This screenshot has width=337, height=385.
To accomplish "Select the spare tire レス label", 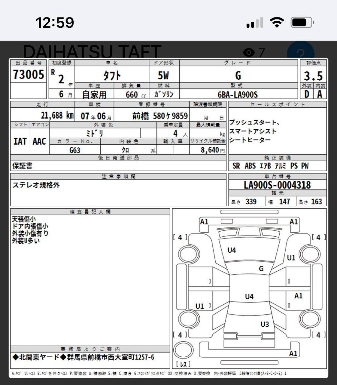I will point(183,364).
